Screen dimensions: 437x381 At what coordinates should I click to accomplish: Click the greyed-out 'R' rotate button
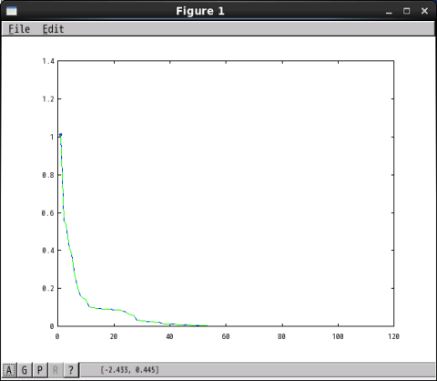click(56, 370)
